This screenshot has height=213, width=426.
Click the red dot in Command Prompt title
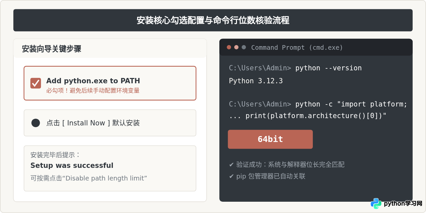click(229, 47)
